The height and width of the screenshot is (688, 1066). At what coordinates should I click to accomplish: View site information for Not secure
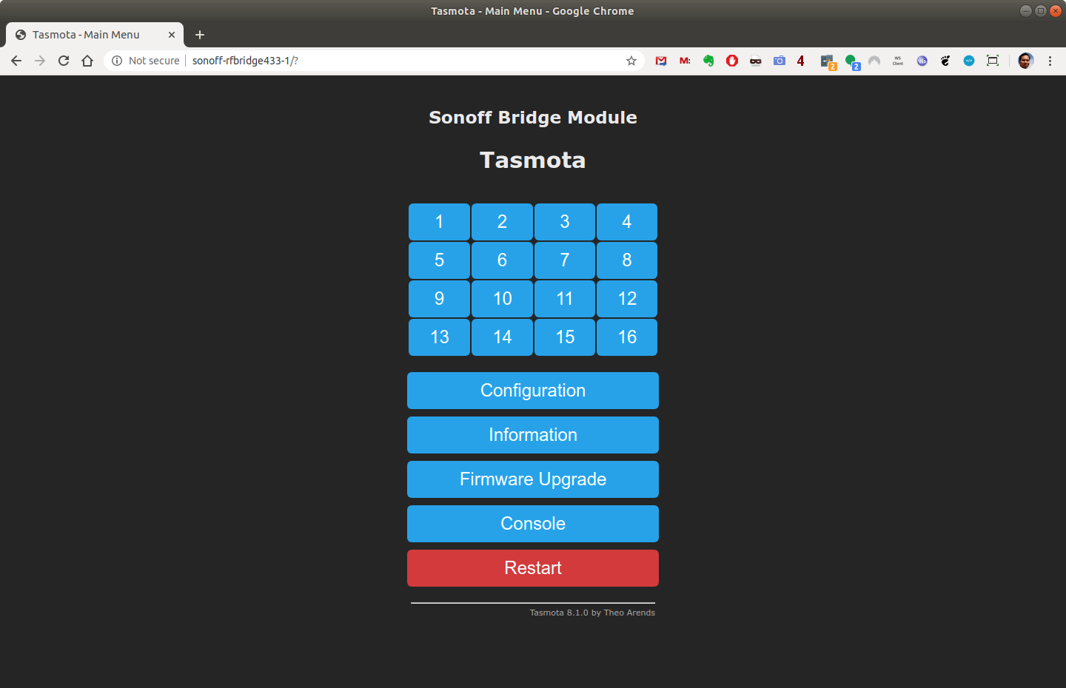(x=146, y=61)
